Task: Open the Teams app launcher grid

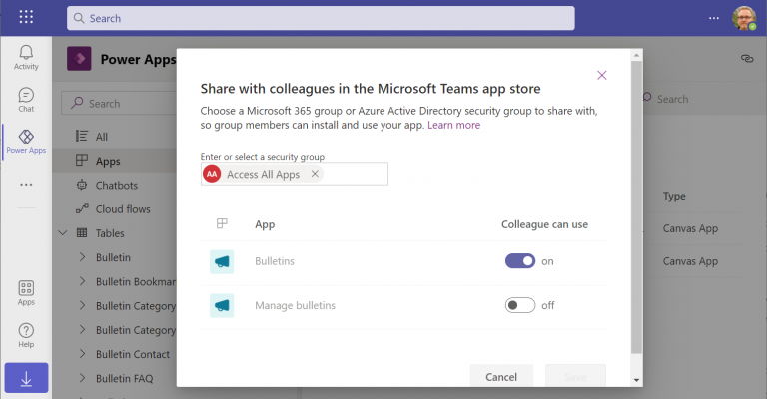Action: [x=26, y=17]
